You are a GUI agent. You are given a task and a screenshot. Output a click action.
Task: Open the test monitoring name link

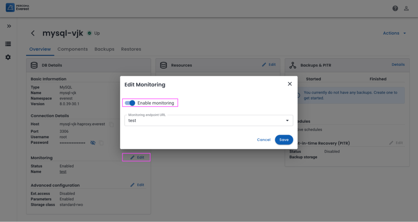[63, 172]
